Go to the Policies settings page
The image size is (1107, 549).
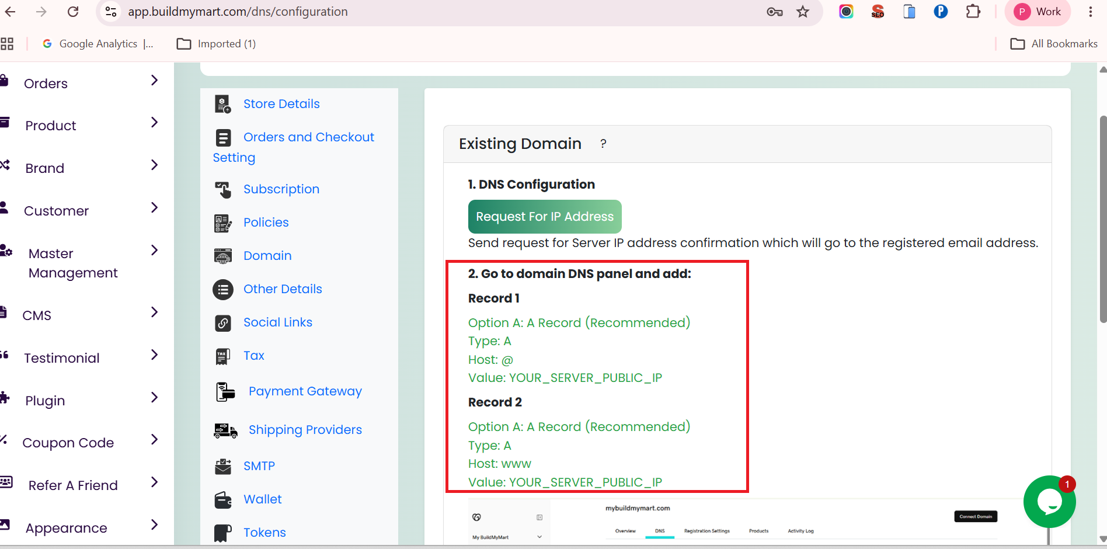266,223
